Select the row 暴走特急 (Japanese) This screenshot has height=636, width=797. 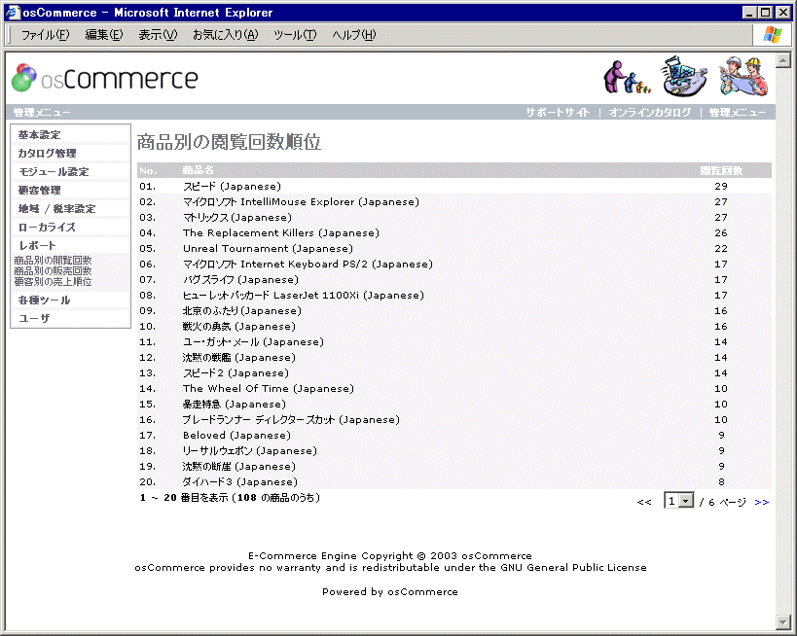[x=454, y=405]
